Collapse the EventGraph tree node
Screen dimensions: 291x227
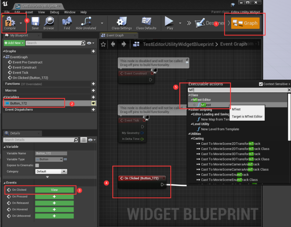4,57
